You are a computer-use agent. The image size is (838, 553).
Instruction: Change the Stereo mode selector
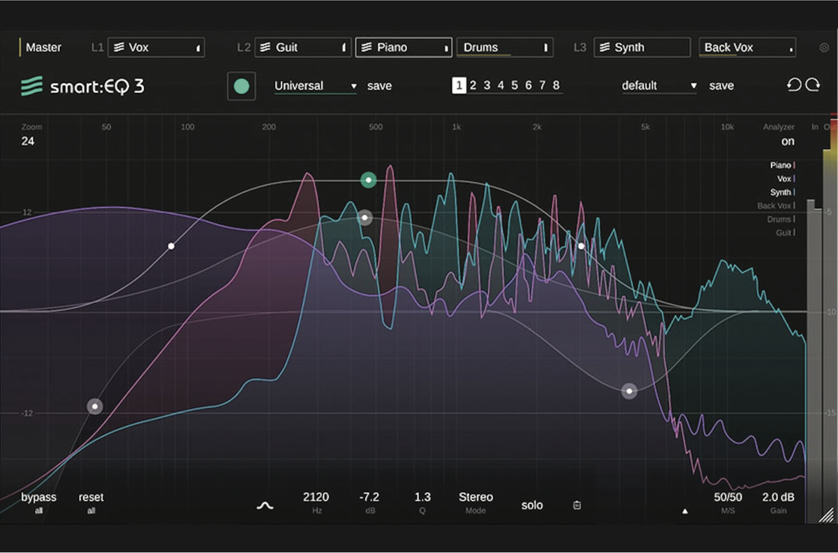tap(476, 502)
